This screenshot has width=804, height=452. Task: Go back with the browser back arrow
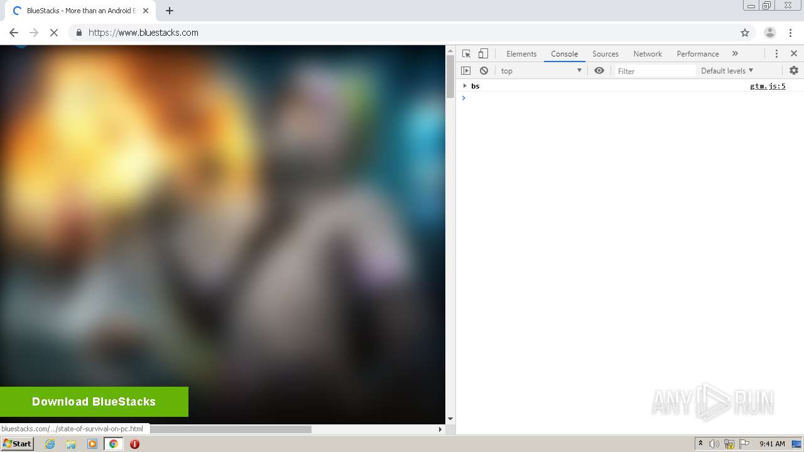click(x=14, y=33)
